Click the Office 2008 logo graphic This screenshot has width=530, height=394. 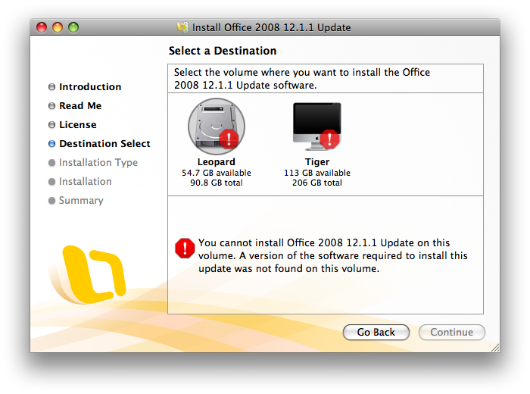pyautogui.click(x=89, y=274)
